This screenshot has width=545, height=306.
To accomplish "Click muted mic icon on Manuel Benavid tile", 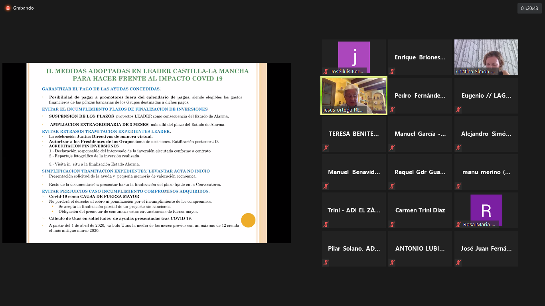I will point(326,186).
